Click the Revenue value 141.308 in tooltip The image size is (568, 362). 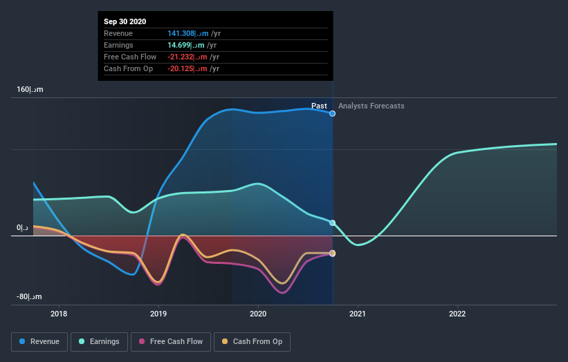pyautogui.click(x=188, y=33)
